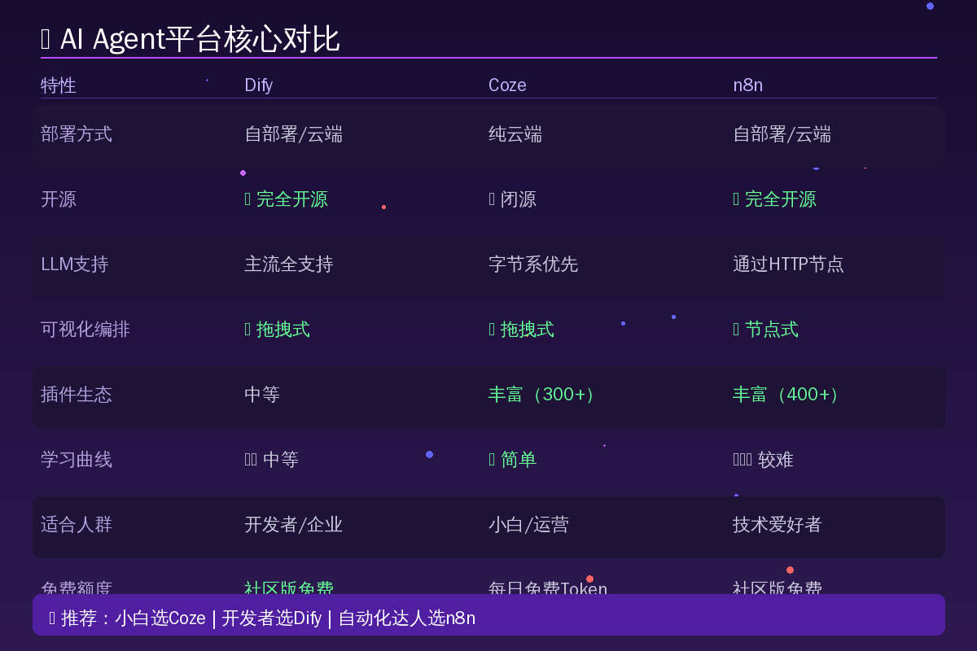
Task: Click "自部署/云端" in the n8n column
Action: click(x=782, y=133)
